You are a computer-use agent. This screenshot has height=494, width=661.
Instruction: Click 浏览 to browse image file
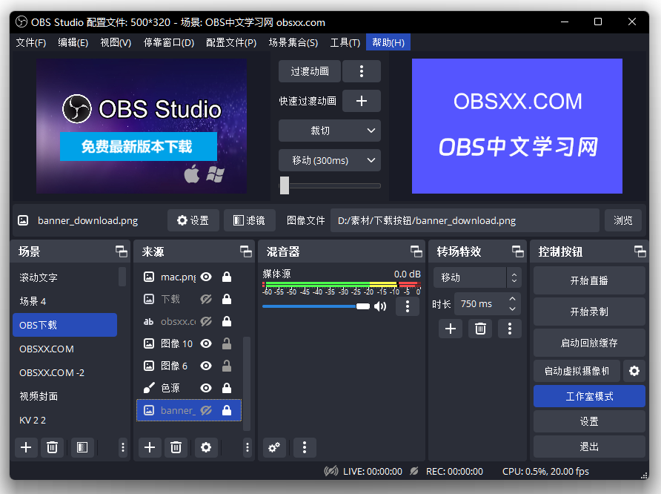coord(623,220)
